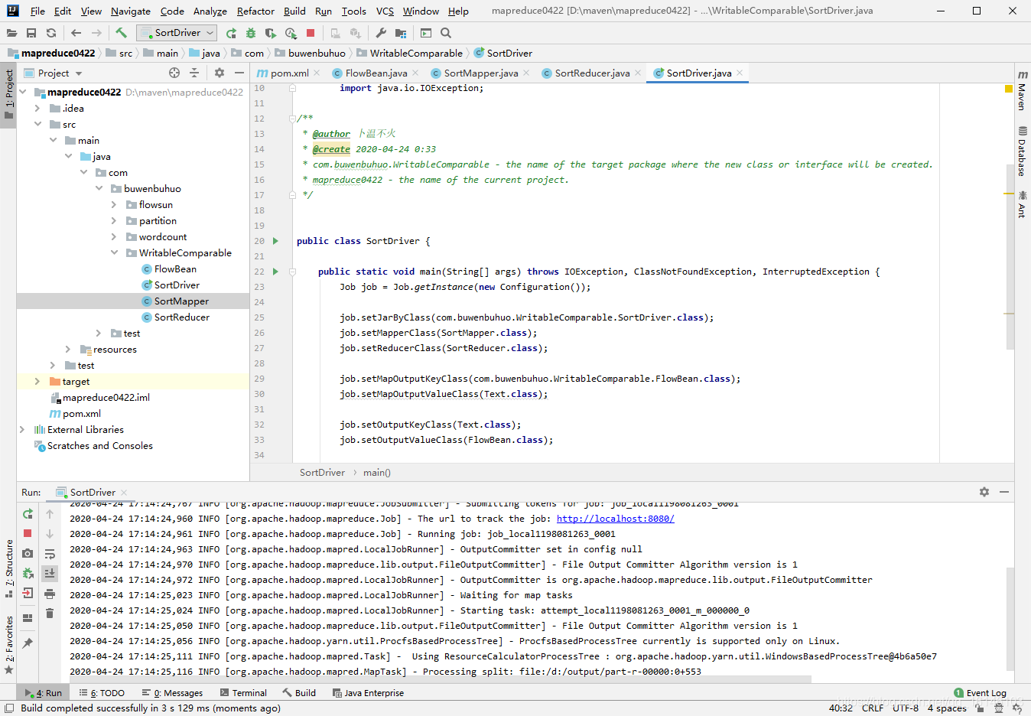Rerun SortDriver with the green toolbar icon
The height and width of the screenshot is (716, 1031).
click(231, 33)
